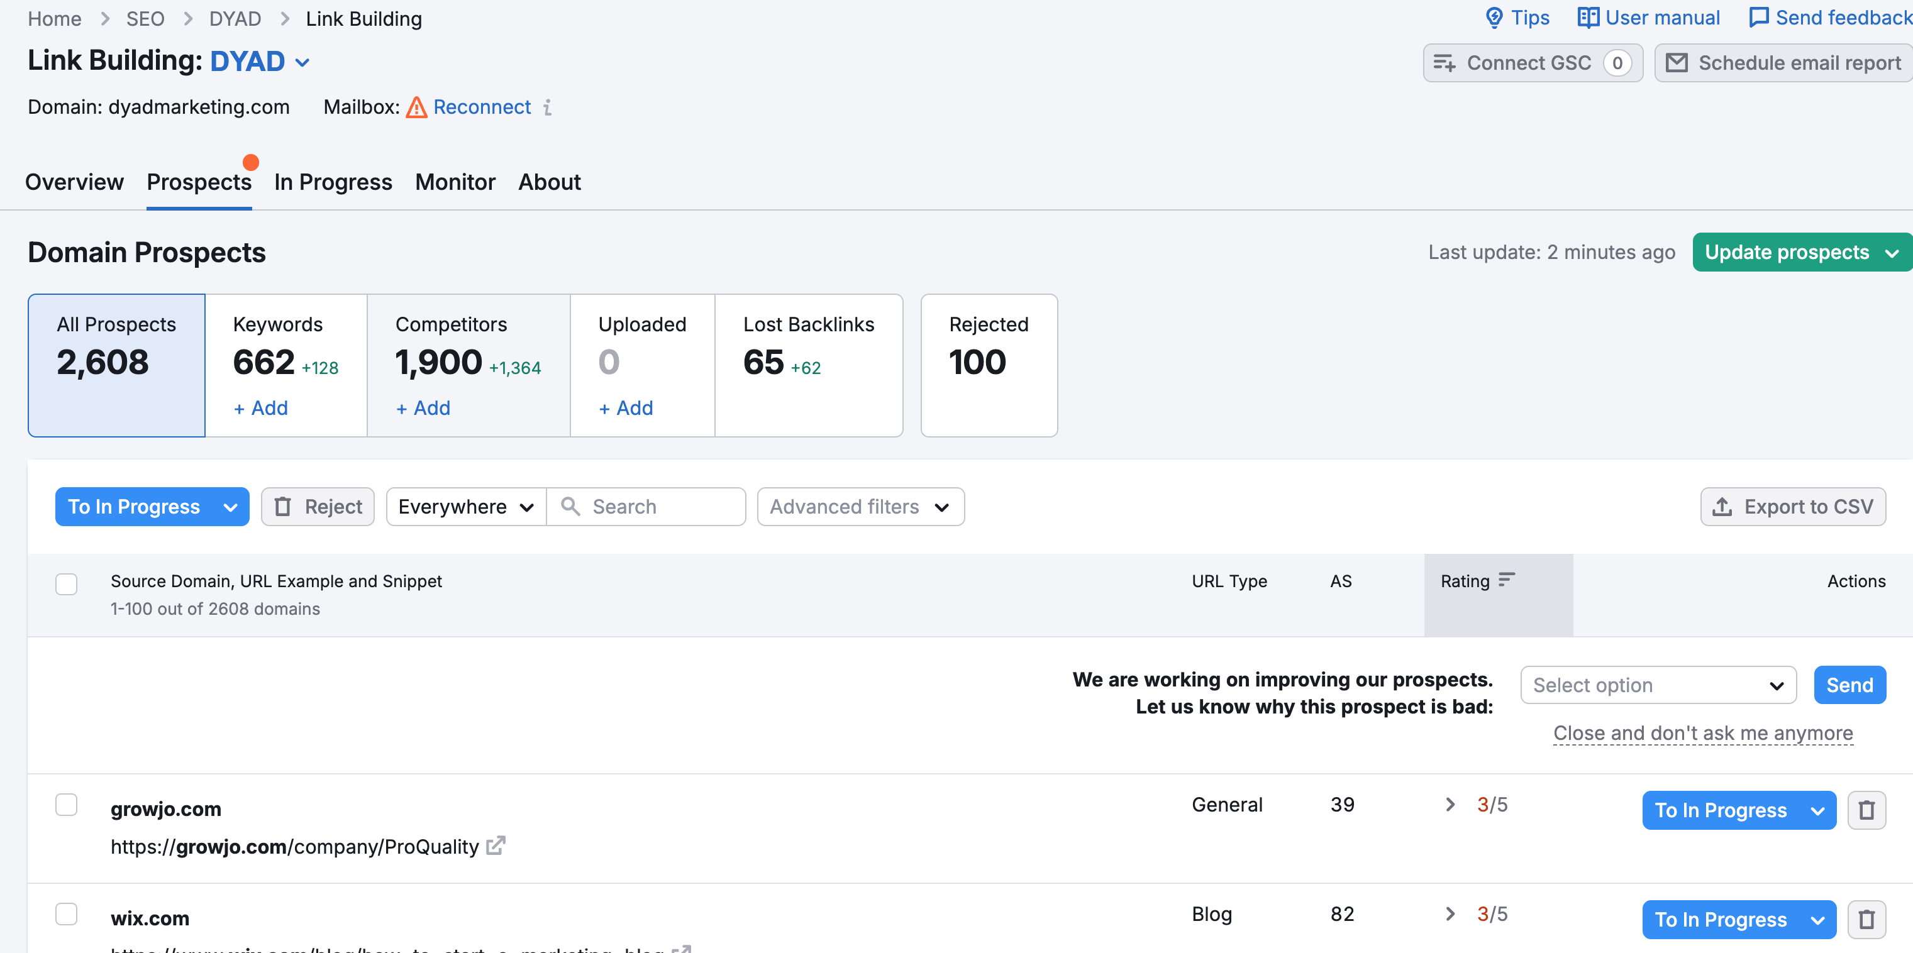The image size is (1913, 953).
Task: Select the growjo.com row checkbox
Action: pyautogui.click(x=66, y=805)
